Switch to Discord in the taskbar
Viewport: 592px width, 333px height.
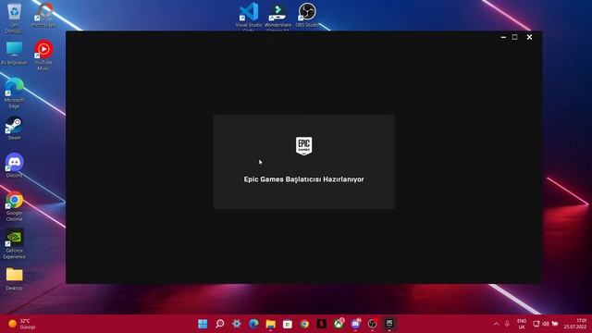pos(355,324)
